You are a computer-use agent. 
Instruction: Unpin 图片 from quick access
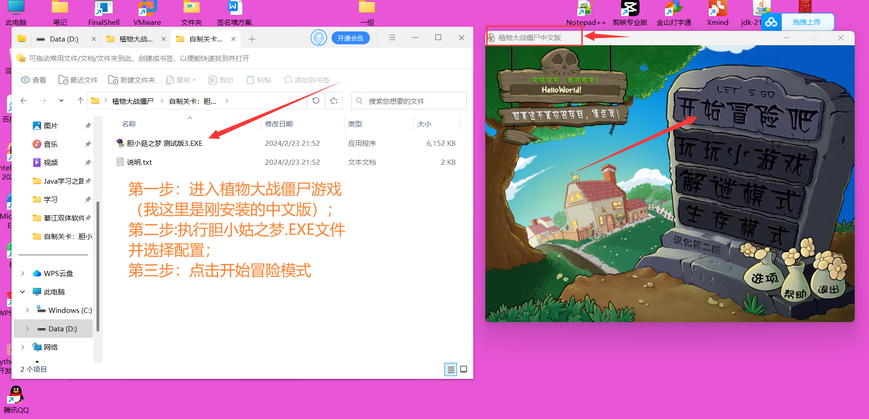coord(88,126)
